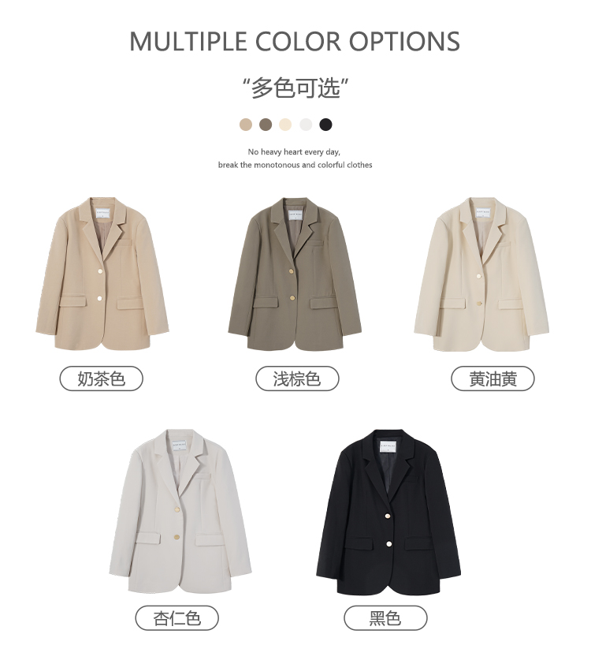591x660 pixels.
Task: Click the 黑色 label button
Action: (385, 618)
